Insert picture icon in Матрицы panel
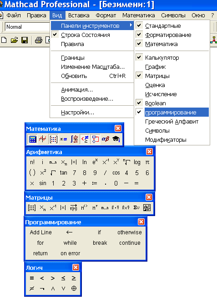217x299 pixels. (x=147, y=208)
